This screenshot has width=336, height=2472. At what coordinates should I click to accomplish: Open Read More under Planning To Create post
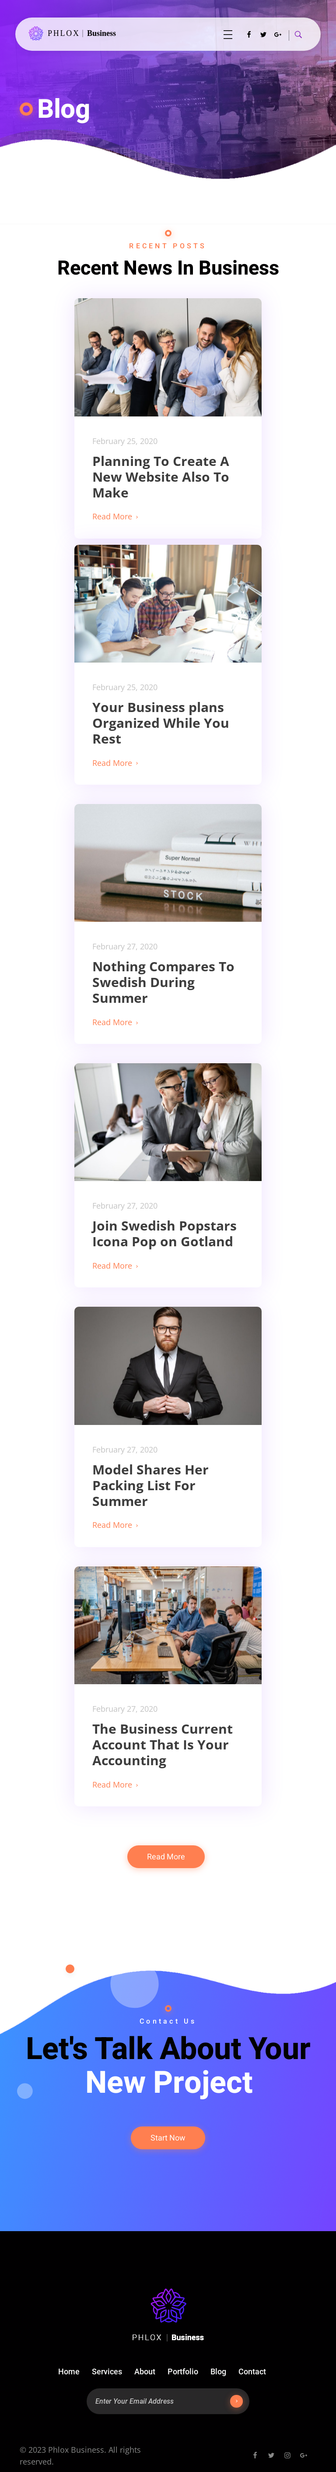pos(115,516)
